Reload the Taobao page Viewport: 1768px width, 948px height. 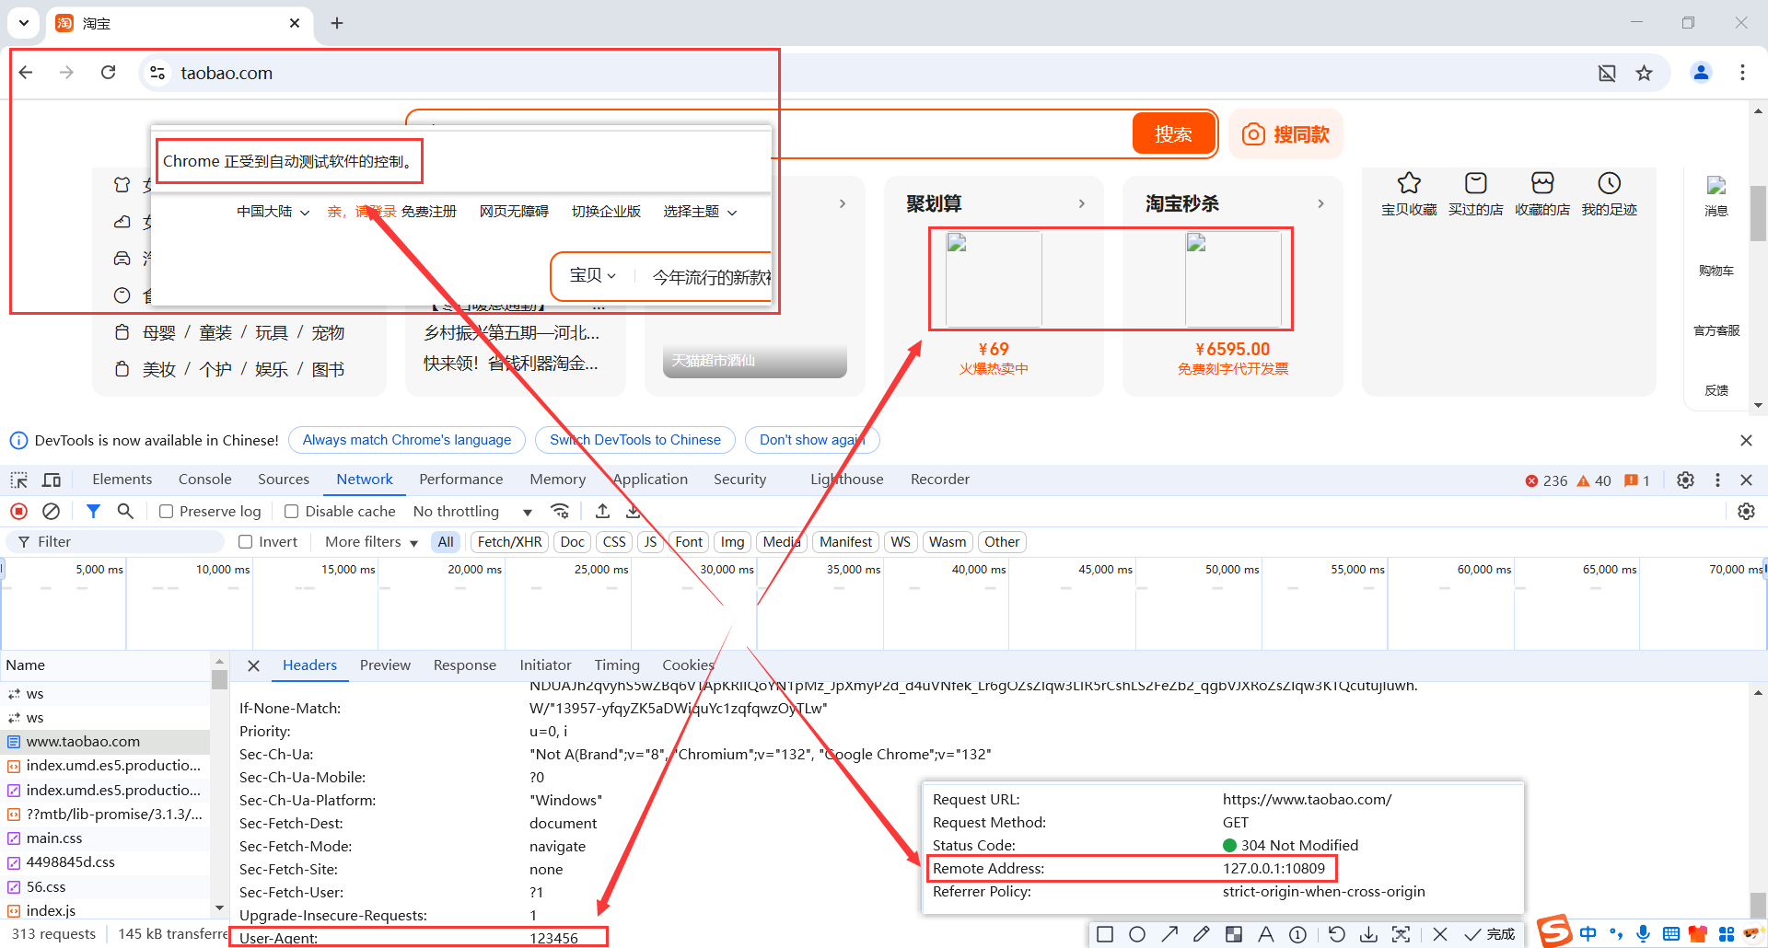[x=108, y=73]
